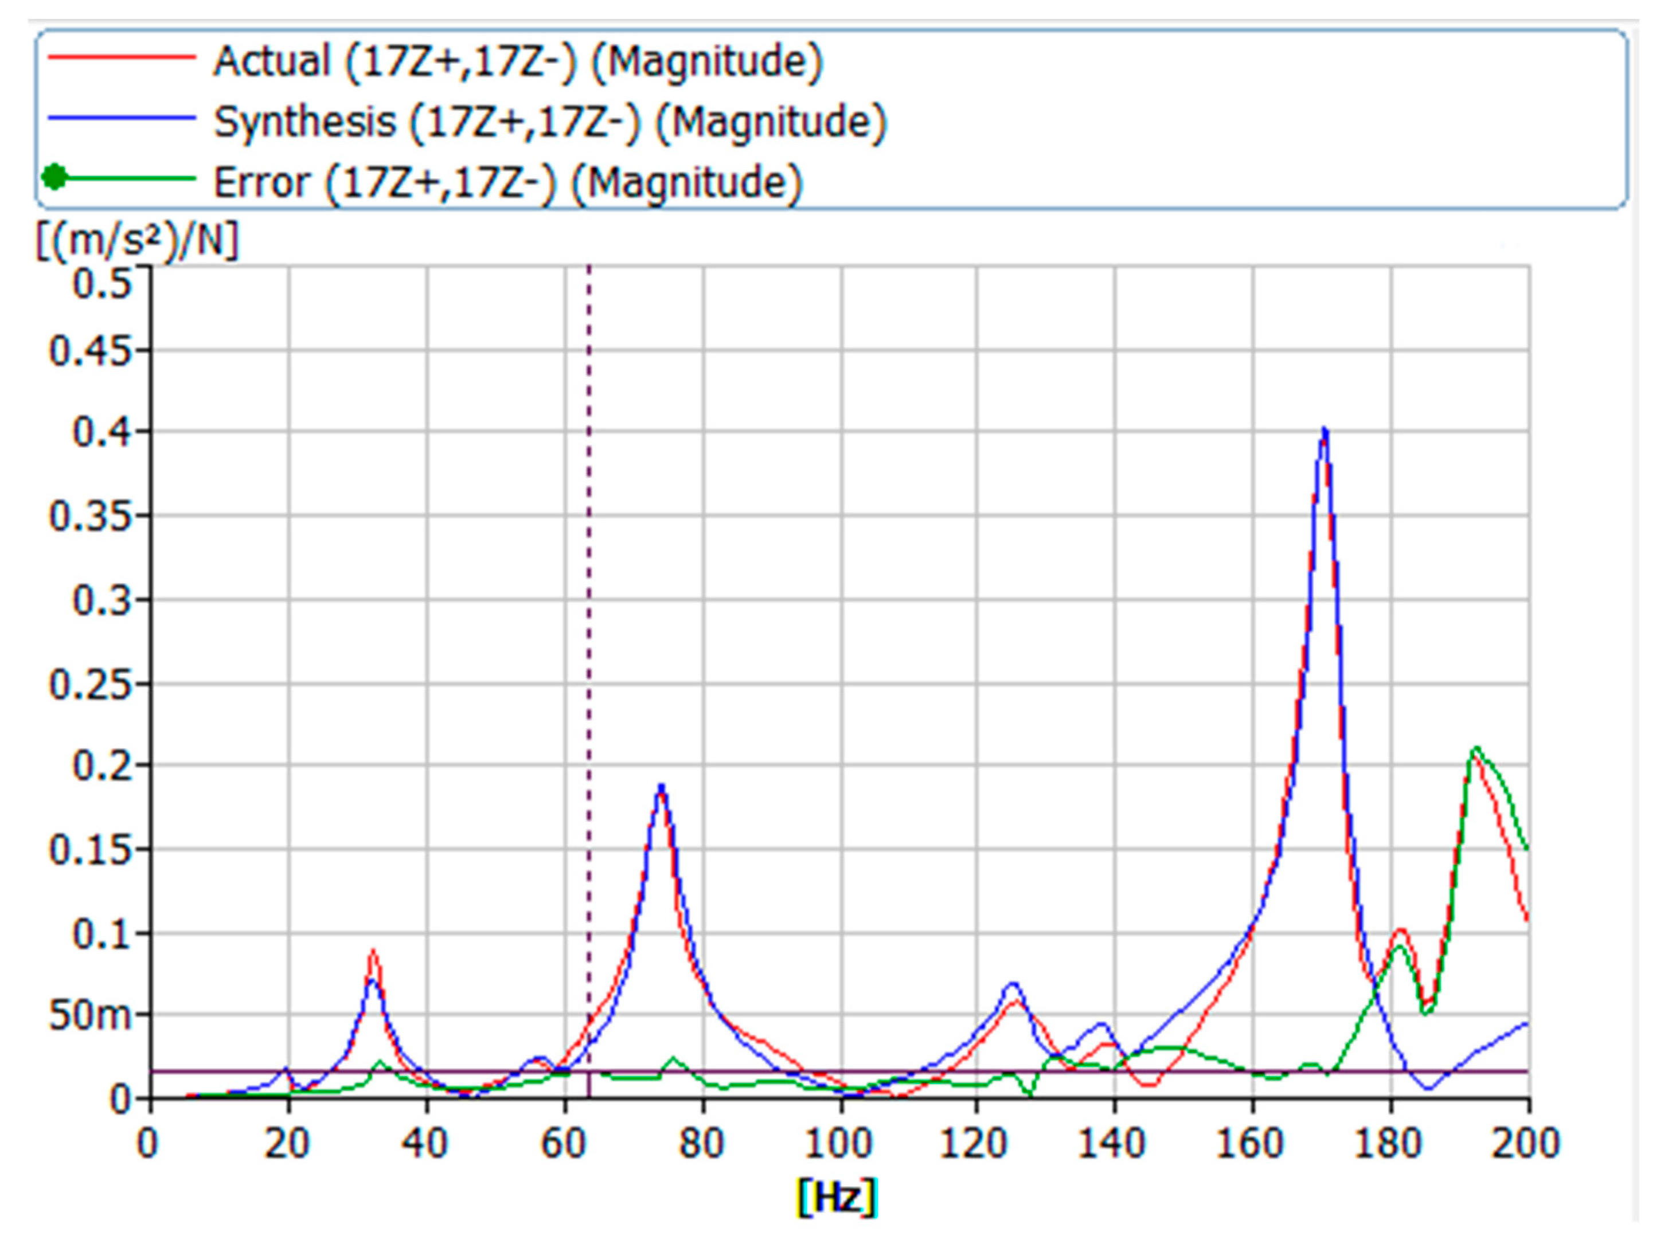Click the red Actual line sample in legend

click(x=122, y=56)
